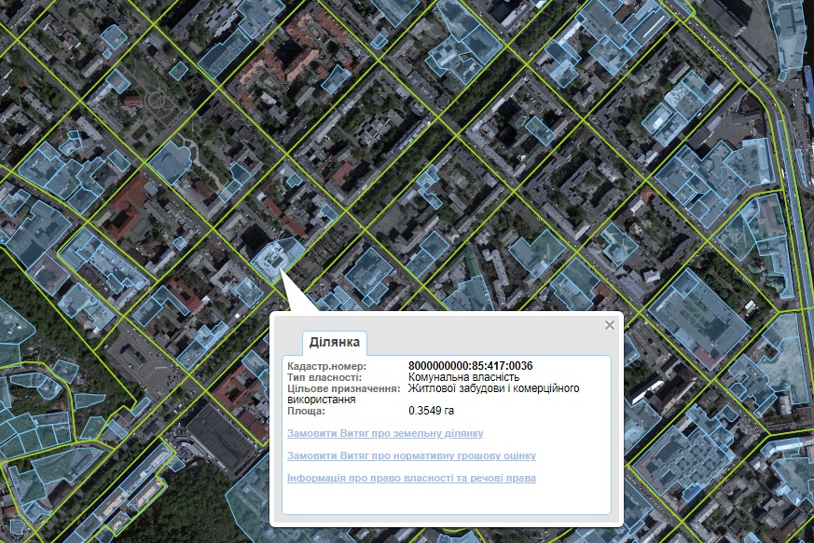The height and width of the screenshot is (543, 814).
Task: Click the Кадастр.номер field label
Action: (x=327, y=366)
